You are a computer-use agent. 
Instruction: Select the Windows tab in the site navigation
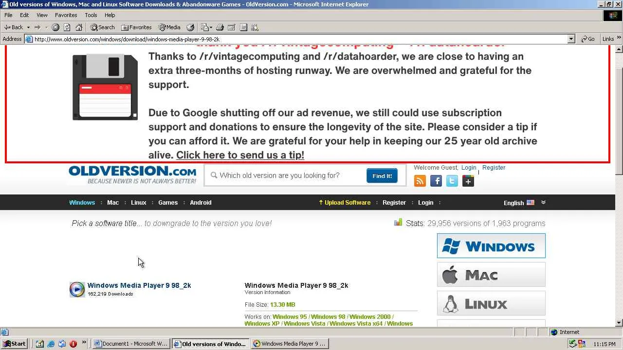pyautogui.click(x=82, y=202)
